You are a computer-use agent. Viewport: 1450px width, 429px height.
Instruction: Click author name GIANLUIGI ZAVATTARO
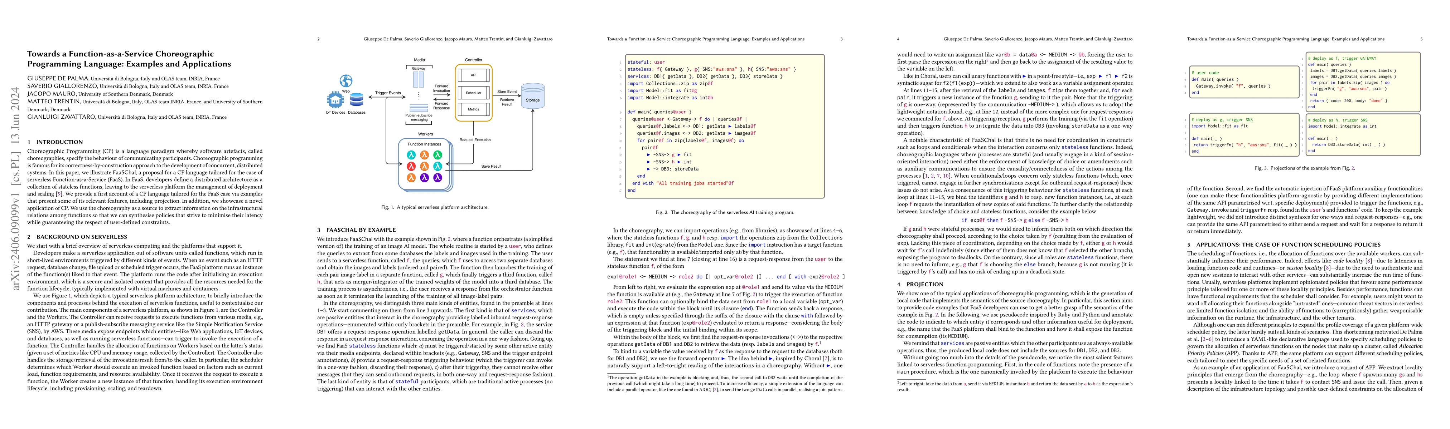(61, 117)
